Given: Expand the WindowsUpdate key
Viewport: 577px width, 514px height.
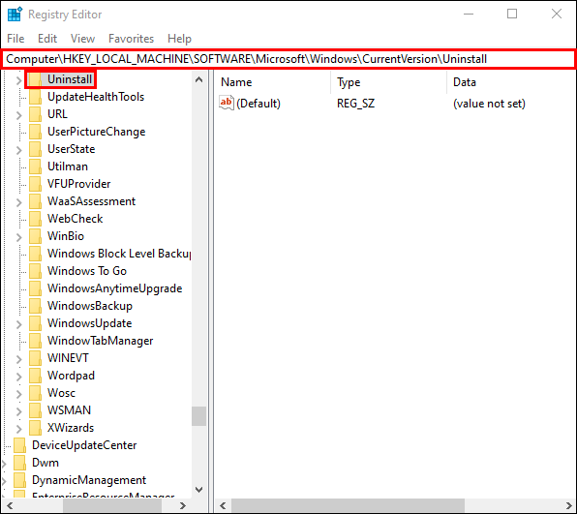Looking at the screenshot, I should (18, 324).
